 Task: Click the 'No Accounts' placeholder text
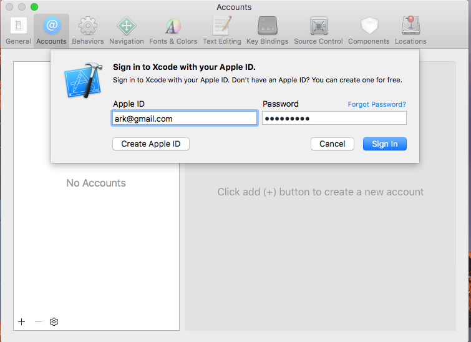[x=96, y=183]
